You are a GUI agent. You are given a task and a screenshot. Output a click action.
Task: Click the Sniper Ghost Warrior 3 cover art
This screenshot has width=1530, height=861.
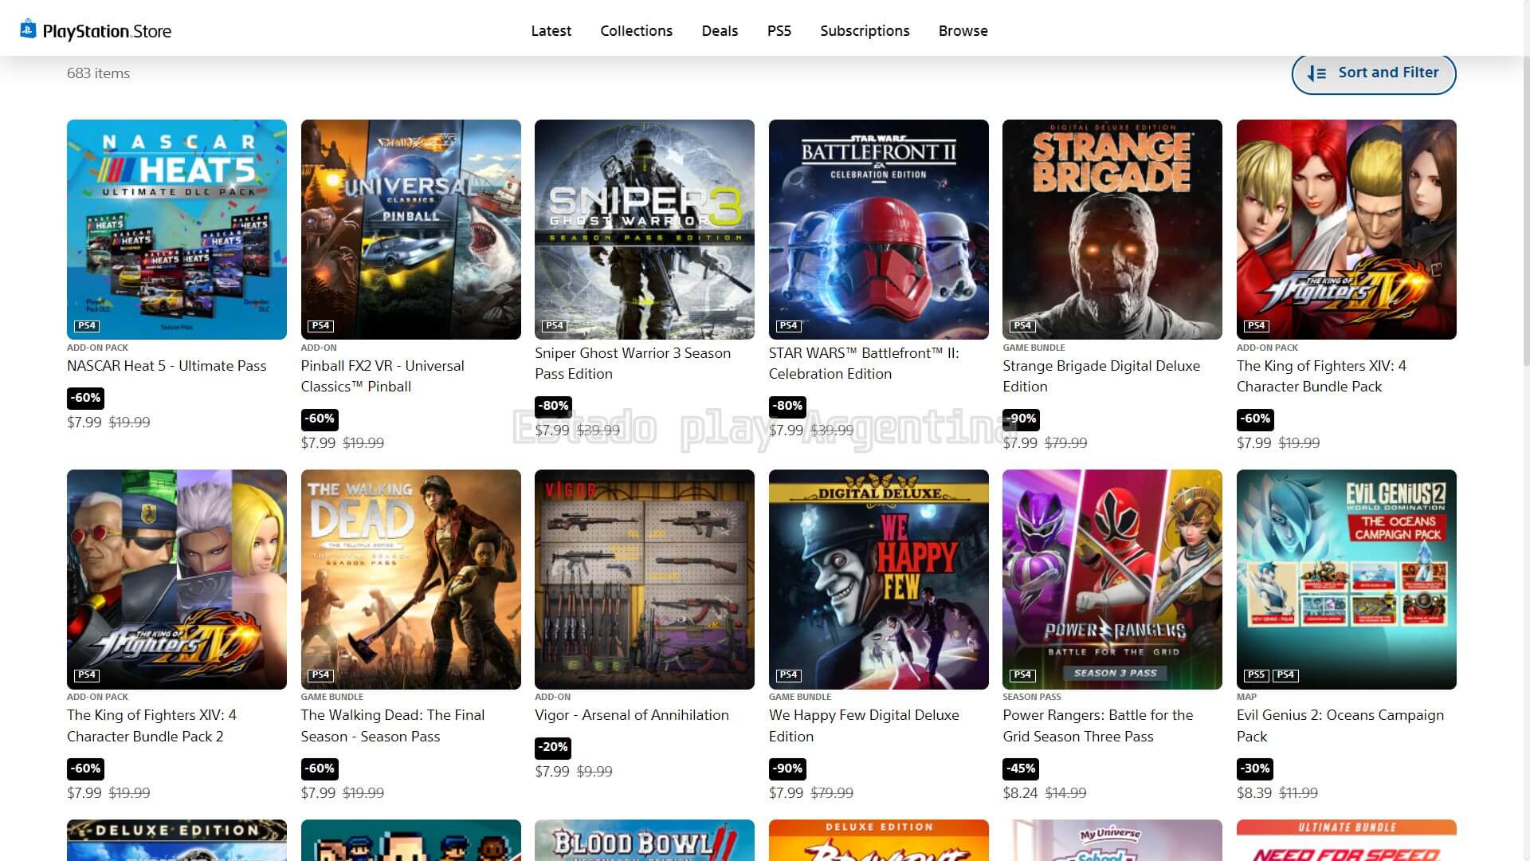point(644,230)
